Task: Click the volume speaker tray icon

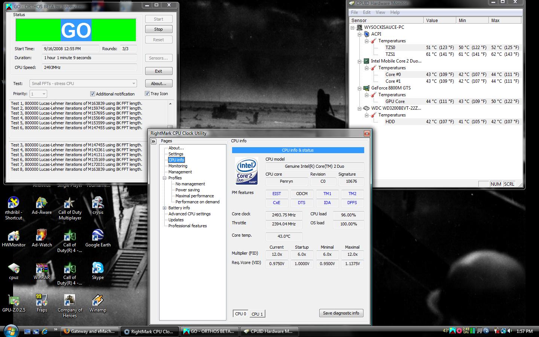Action: (509, 331)
